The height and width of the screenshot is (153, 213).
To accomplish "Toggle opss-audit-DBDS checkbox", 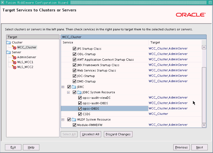I will pyautogui.click(x=80, y=103).
